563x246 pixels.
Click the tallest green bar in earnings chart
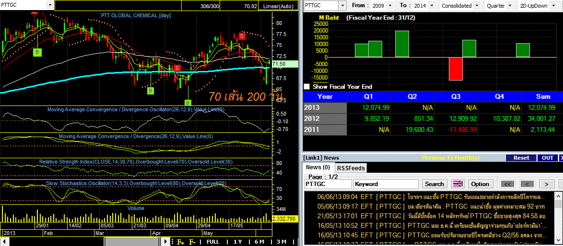click(402, 44)
